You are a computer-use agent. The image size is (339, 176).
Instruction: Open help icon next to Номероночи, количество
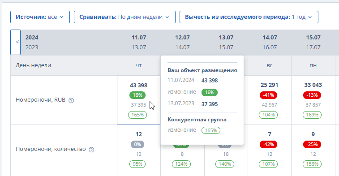[x=91, y=150]
